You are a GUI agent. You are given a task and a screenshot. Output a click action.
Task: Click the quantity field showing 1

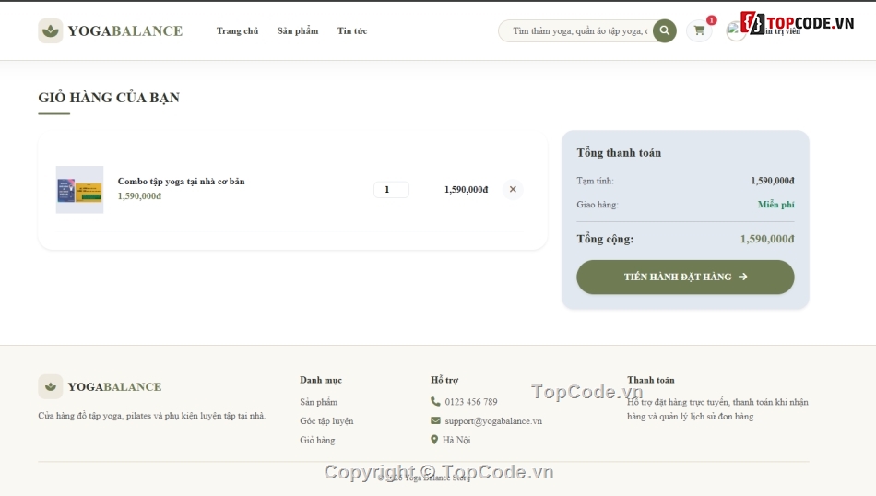pos(391,189)
